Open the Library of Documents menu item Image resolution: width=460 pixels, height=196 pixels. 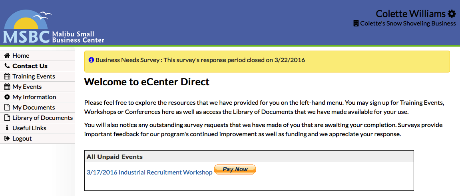tap(42, 118)
